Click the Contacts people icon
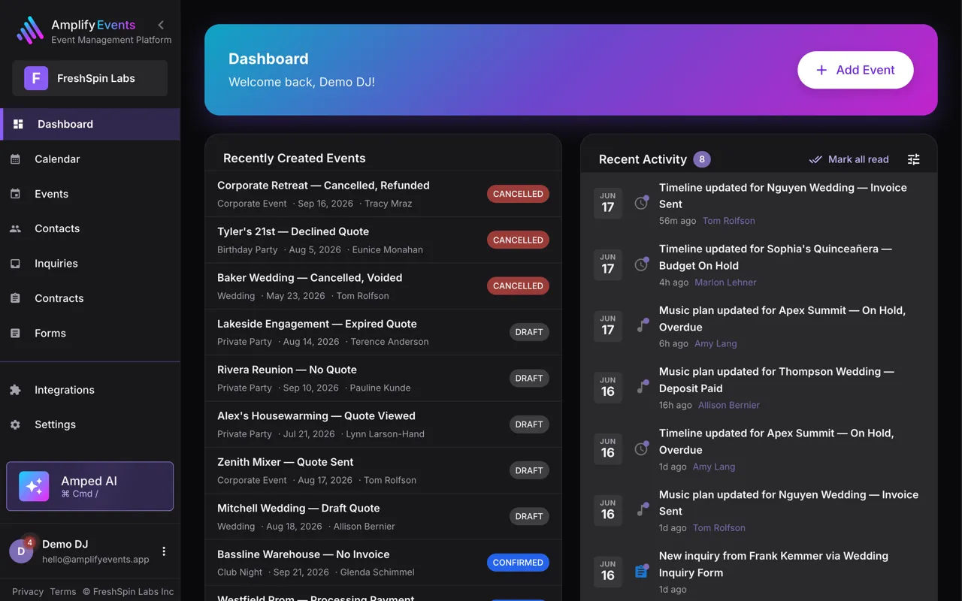962x601 pixels. click(x=15, y=228)
